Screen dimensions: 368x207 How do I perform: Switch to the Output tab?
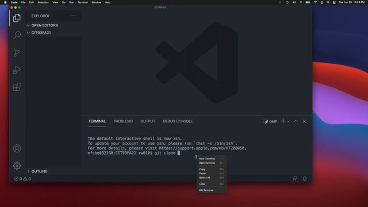click(148, 121)
